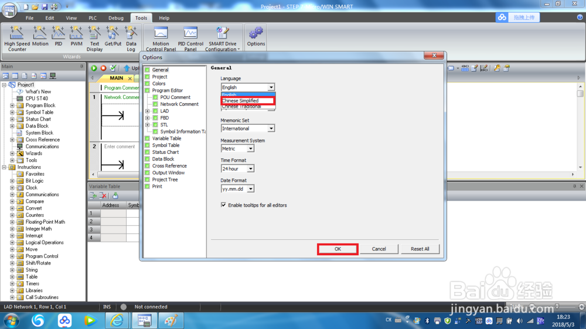Viewport: 586px width, 329px height.
Task: Click OK in the Options dialog
Action: click(338, 249)
